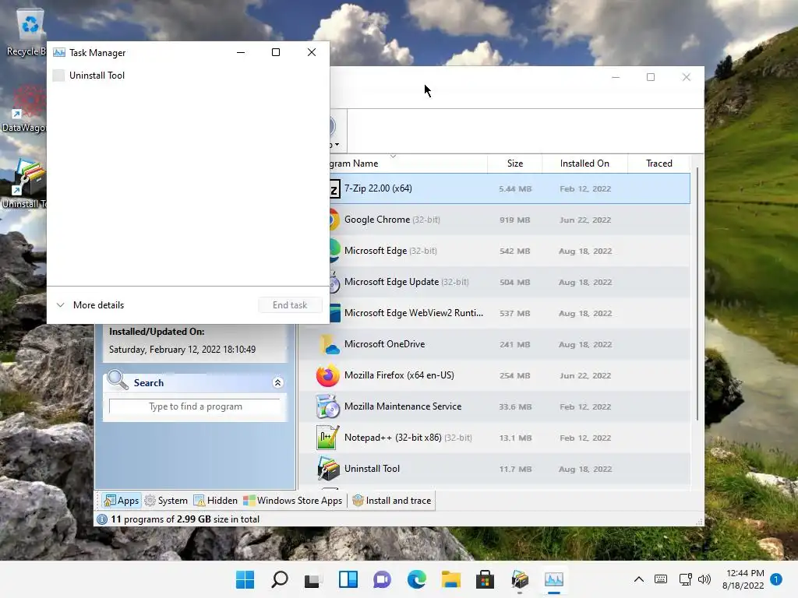Click the Task Manager title icon
This screenshot has width=798, height=598.
tap(59, 52)
